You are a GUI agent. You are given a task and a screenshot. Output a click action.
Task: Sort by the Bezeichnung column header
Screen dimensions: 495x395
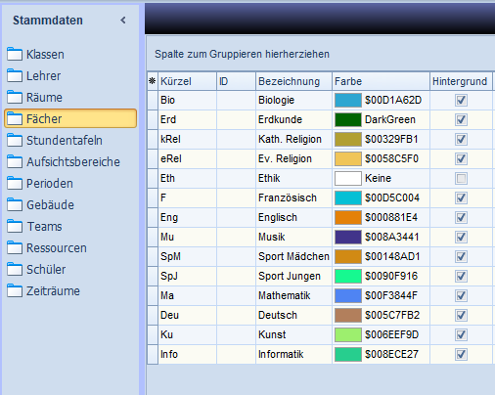coord(293,81)
